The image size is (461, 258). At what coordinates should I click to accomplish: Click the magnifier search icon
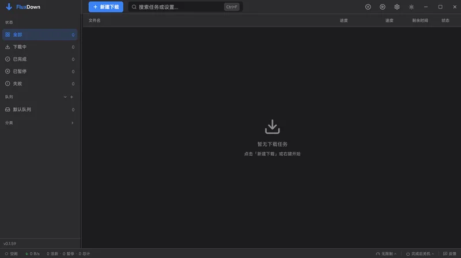[134, 7]
